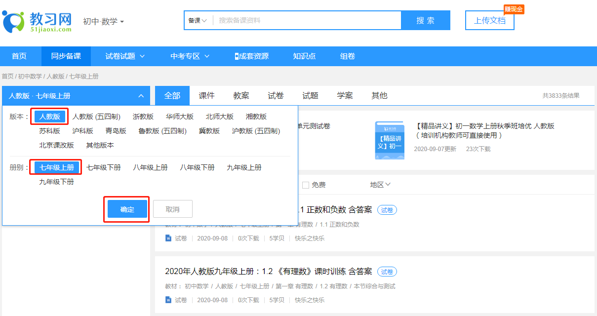Image resolution: width=597 pixels, height=316 pixels.
Task: Select the 沪科版 version
Action: point(83,131)
